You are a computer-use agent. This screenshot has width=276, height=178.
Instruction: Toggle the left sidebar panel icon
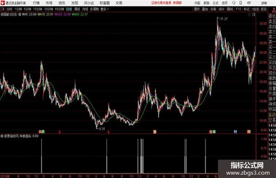point(3,9)
